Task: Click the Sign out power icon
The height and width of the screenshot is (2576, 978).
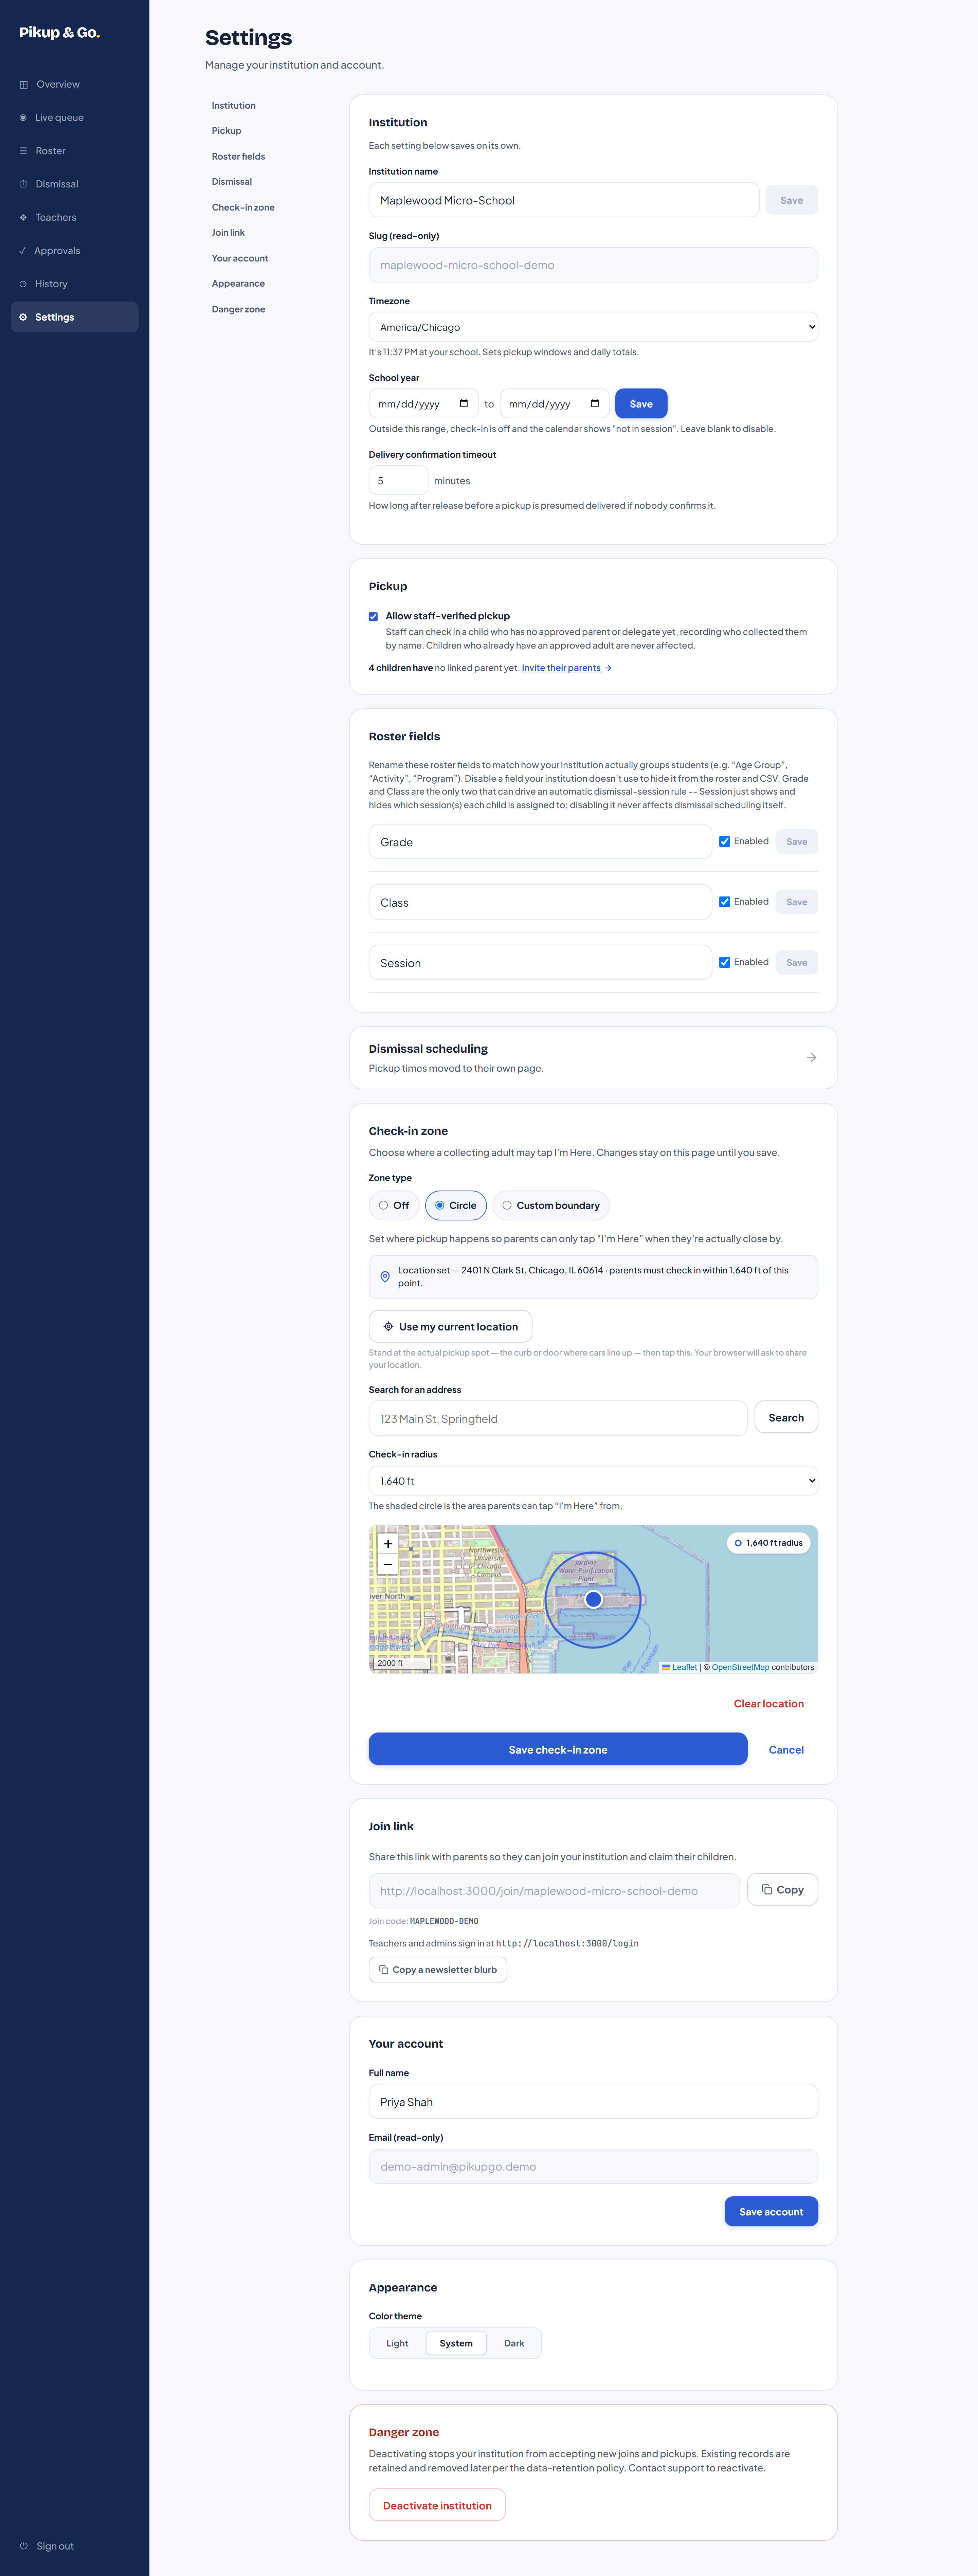Action: (24, 2546)
